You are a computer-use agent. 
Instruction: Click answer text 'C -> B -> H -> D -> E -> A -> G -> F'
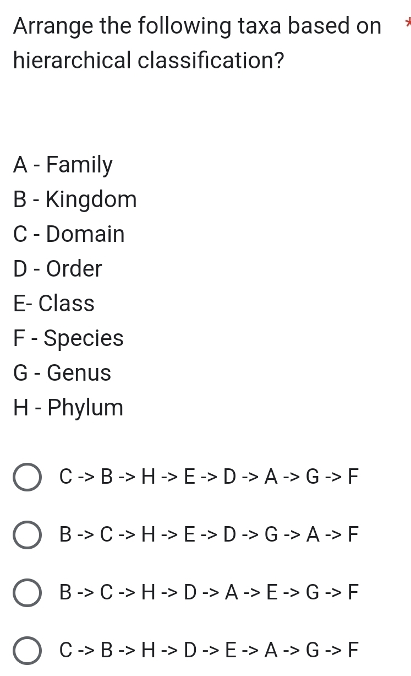pos(209,651)
